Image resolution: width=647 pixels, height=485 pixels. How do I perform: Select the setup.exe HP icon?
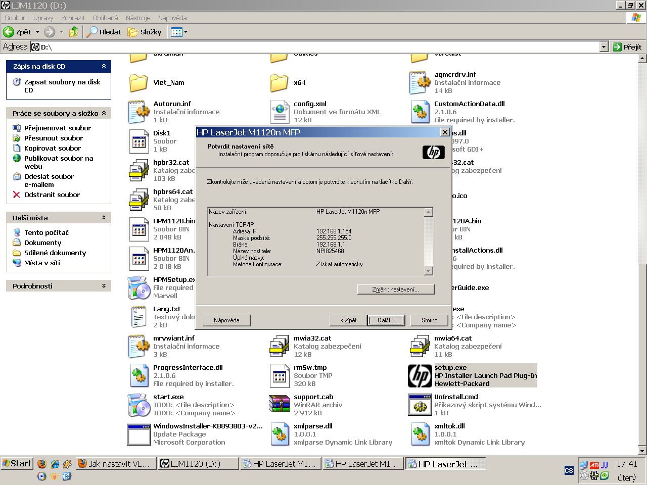point(420,376)
